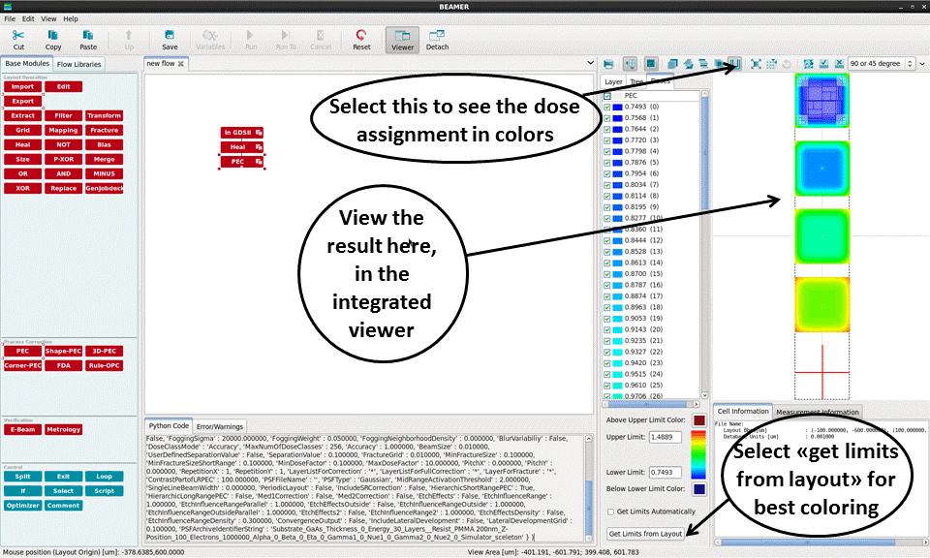
Task: Click the Cut toolbar icon
Action: click(18, 39)
